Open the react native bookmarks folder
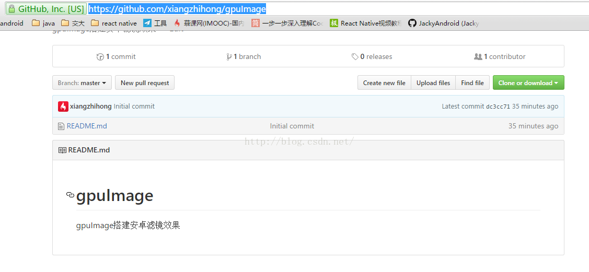The width and height of the screenshot is (589, 272). tap(114, 23)
